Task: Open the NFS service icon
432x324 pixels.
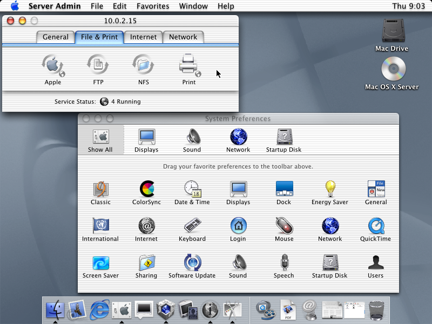Action: coord(143,70)
